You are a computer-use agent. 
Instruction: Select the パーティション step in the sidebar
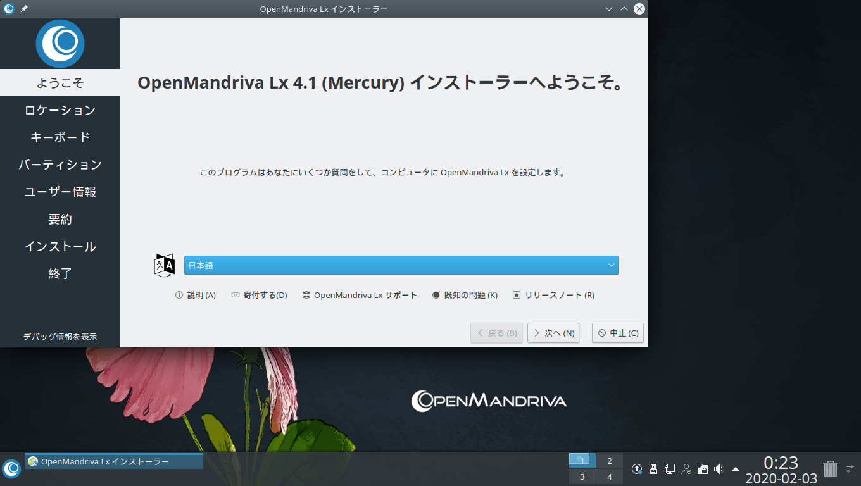[60, 165]
